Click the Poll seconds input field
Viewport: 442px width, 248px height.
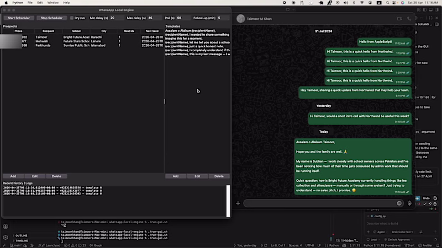183,18
